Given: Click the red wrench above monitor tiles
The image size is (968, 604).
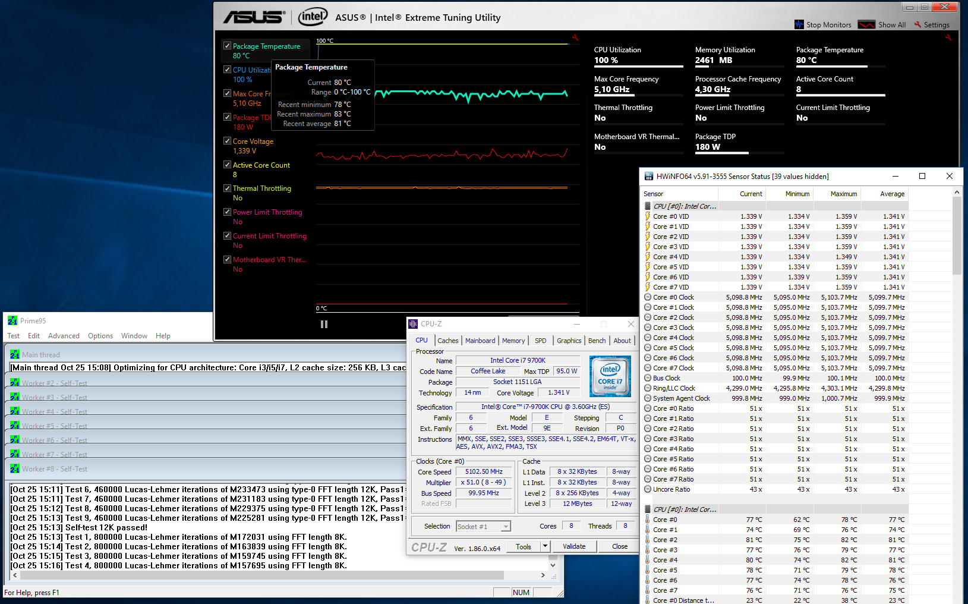Looking at the screenshot, I should tap(948, 37).
